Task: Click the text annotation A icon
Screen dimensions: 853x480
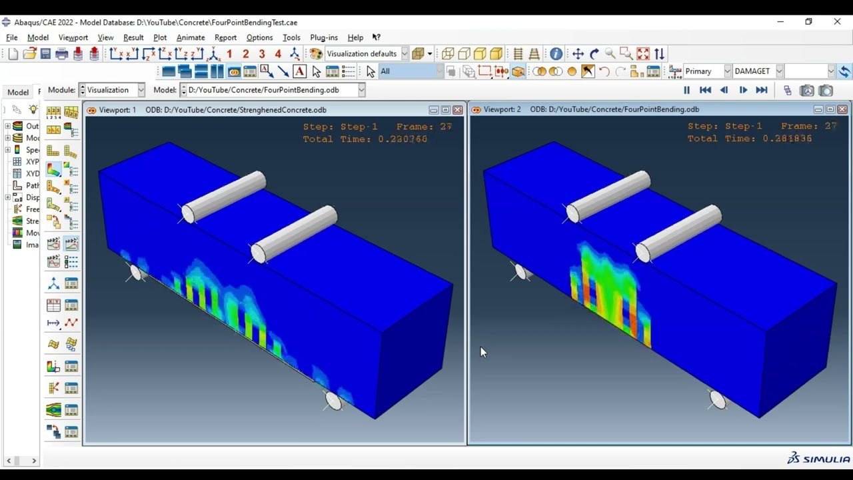Action: [299, 71]
